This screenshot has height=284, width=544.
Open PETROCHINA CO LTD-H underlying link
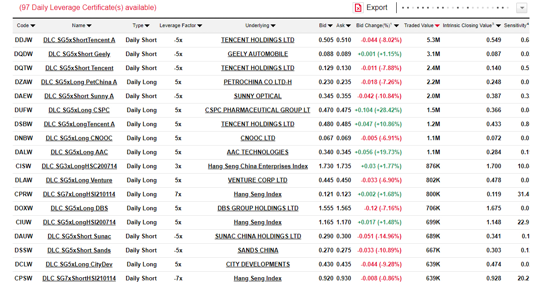point(258,82)
